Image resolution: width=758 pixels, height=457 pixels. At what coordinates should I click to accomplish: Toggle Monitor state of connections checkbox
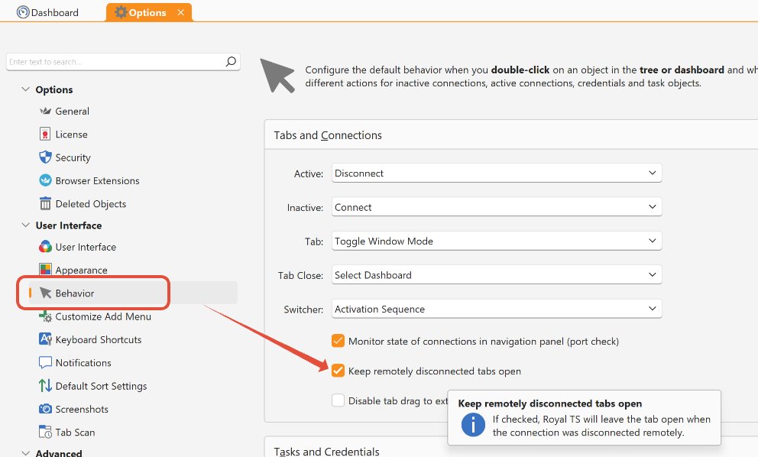coord(338,341)
